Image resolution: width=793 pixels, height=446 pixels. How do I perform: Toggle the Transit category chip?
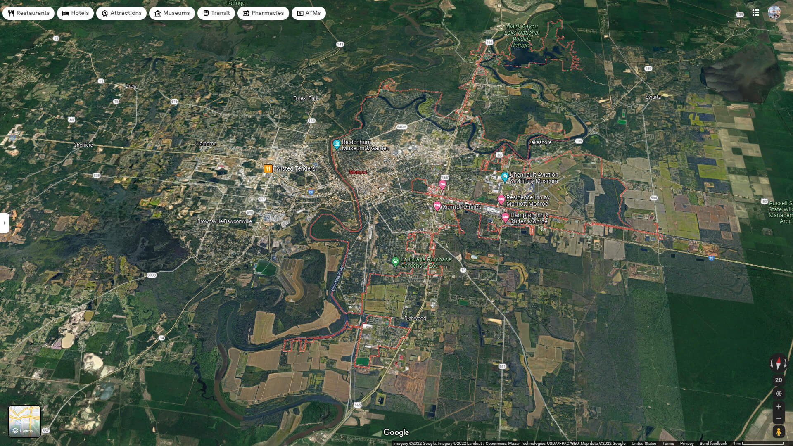click(x=216, y=13)
